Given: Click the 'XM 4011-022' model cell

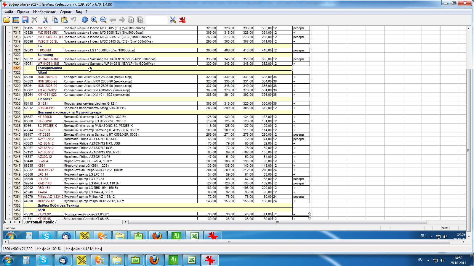Looking at the screenshot, I should pyautogui.click(x=50, y=95).
